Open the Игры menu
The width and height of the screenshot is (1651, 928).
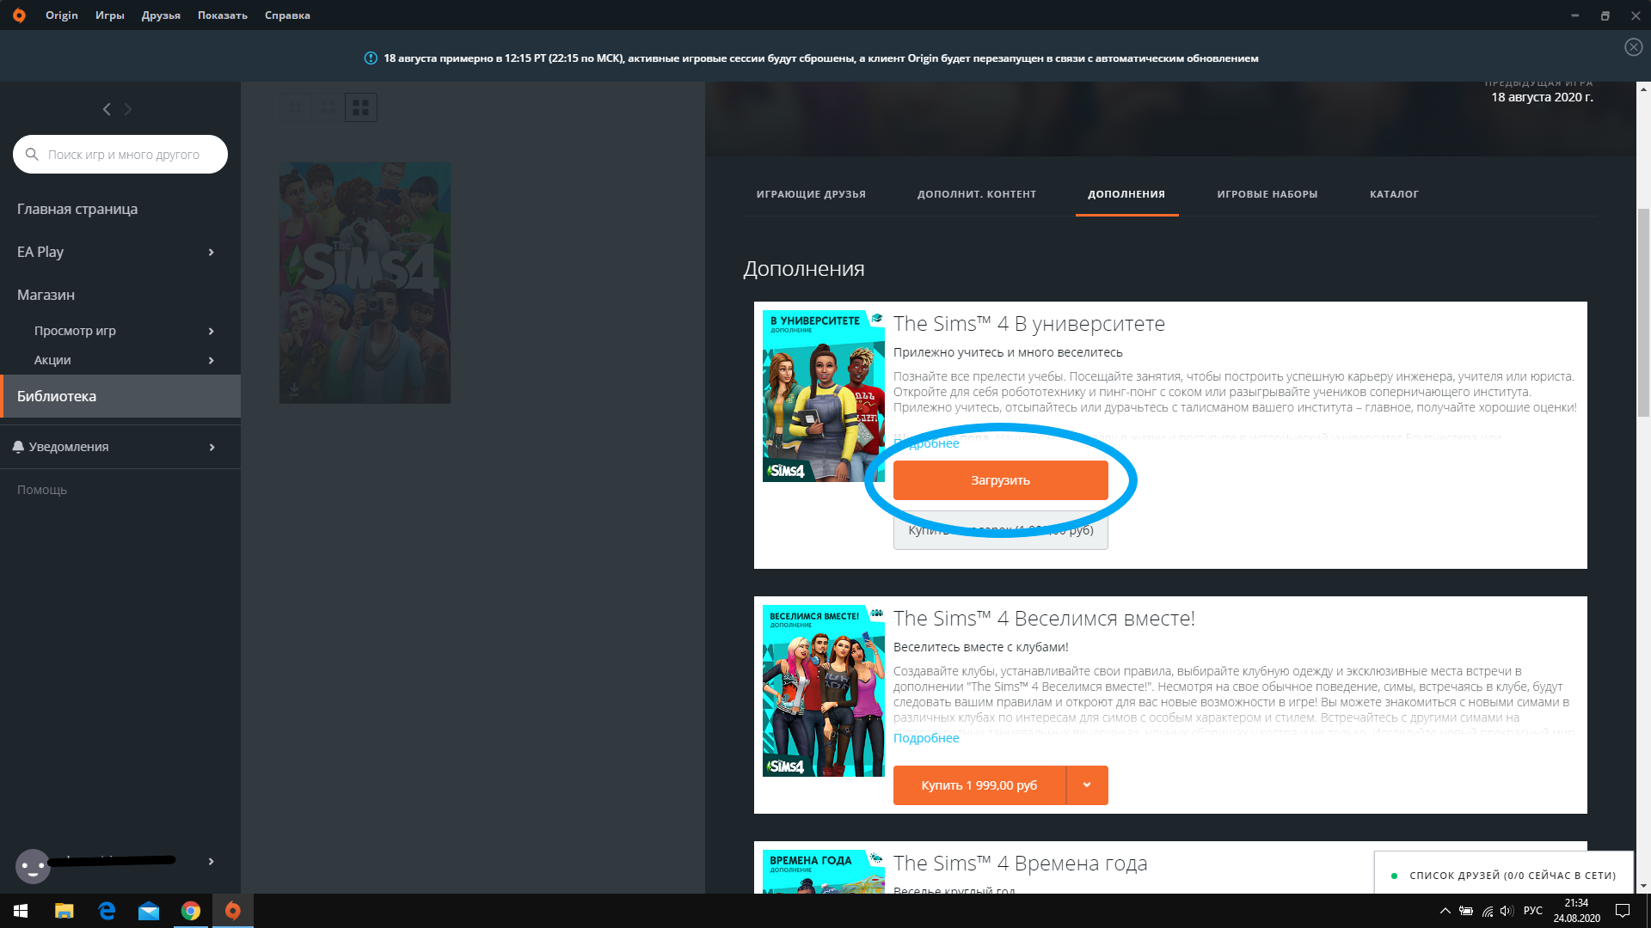click(x=110, y=15)
